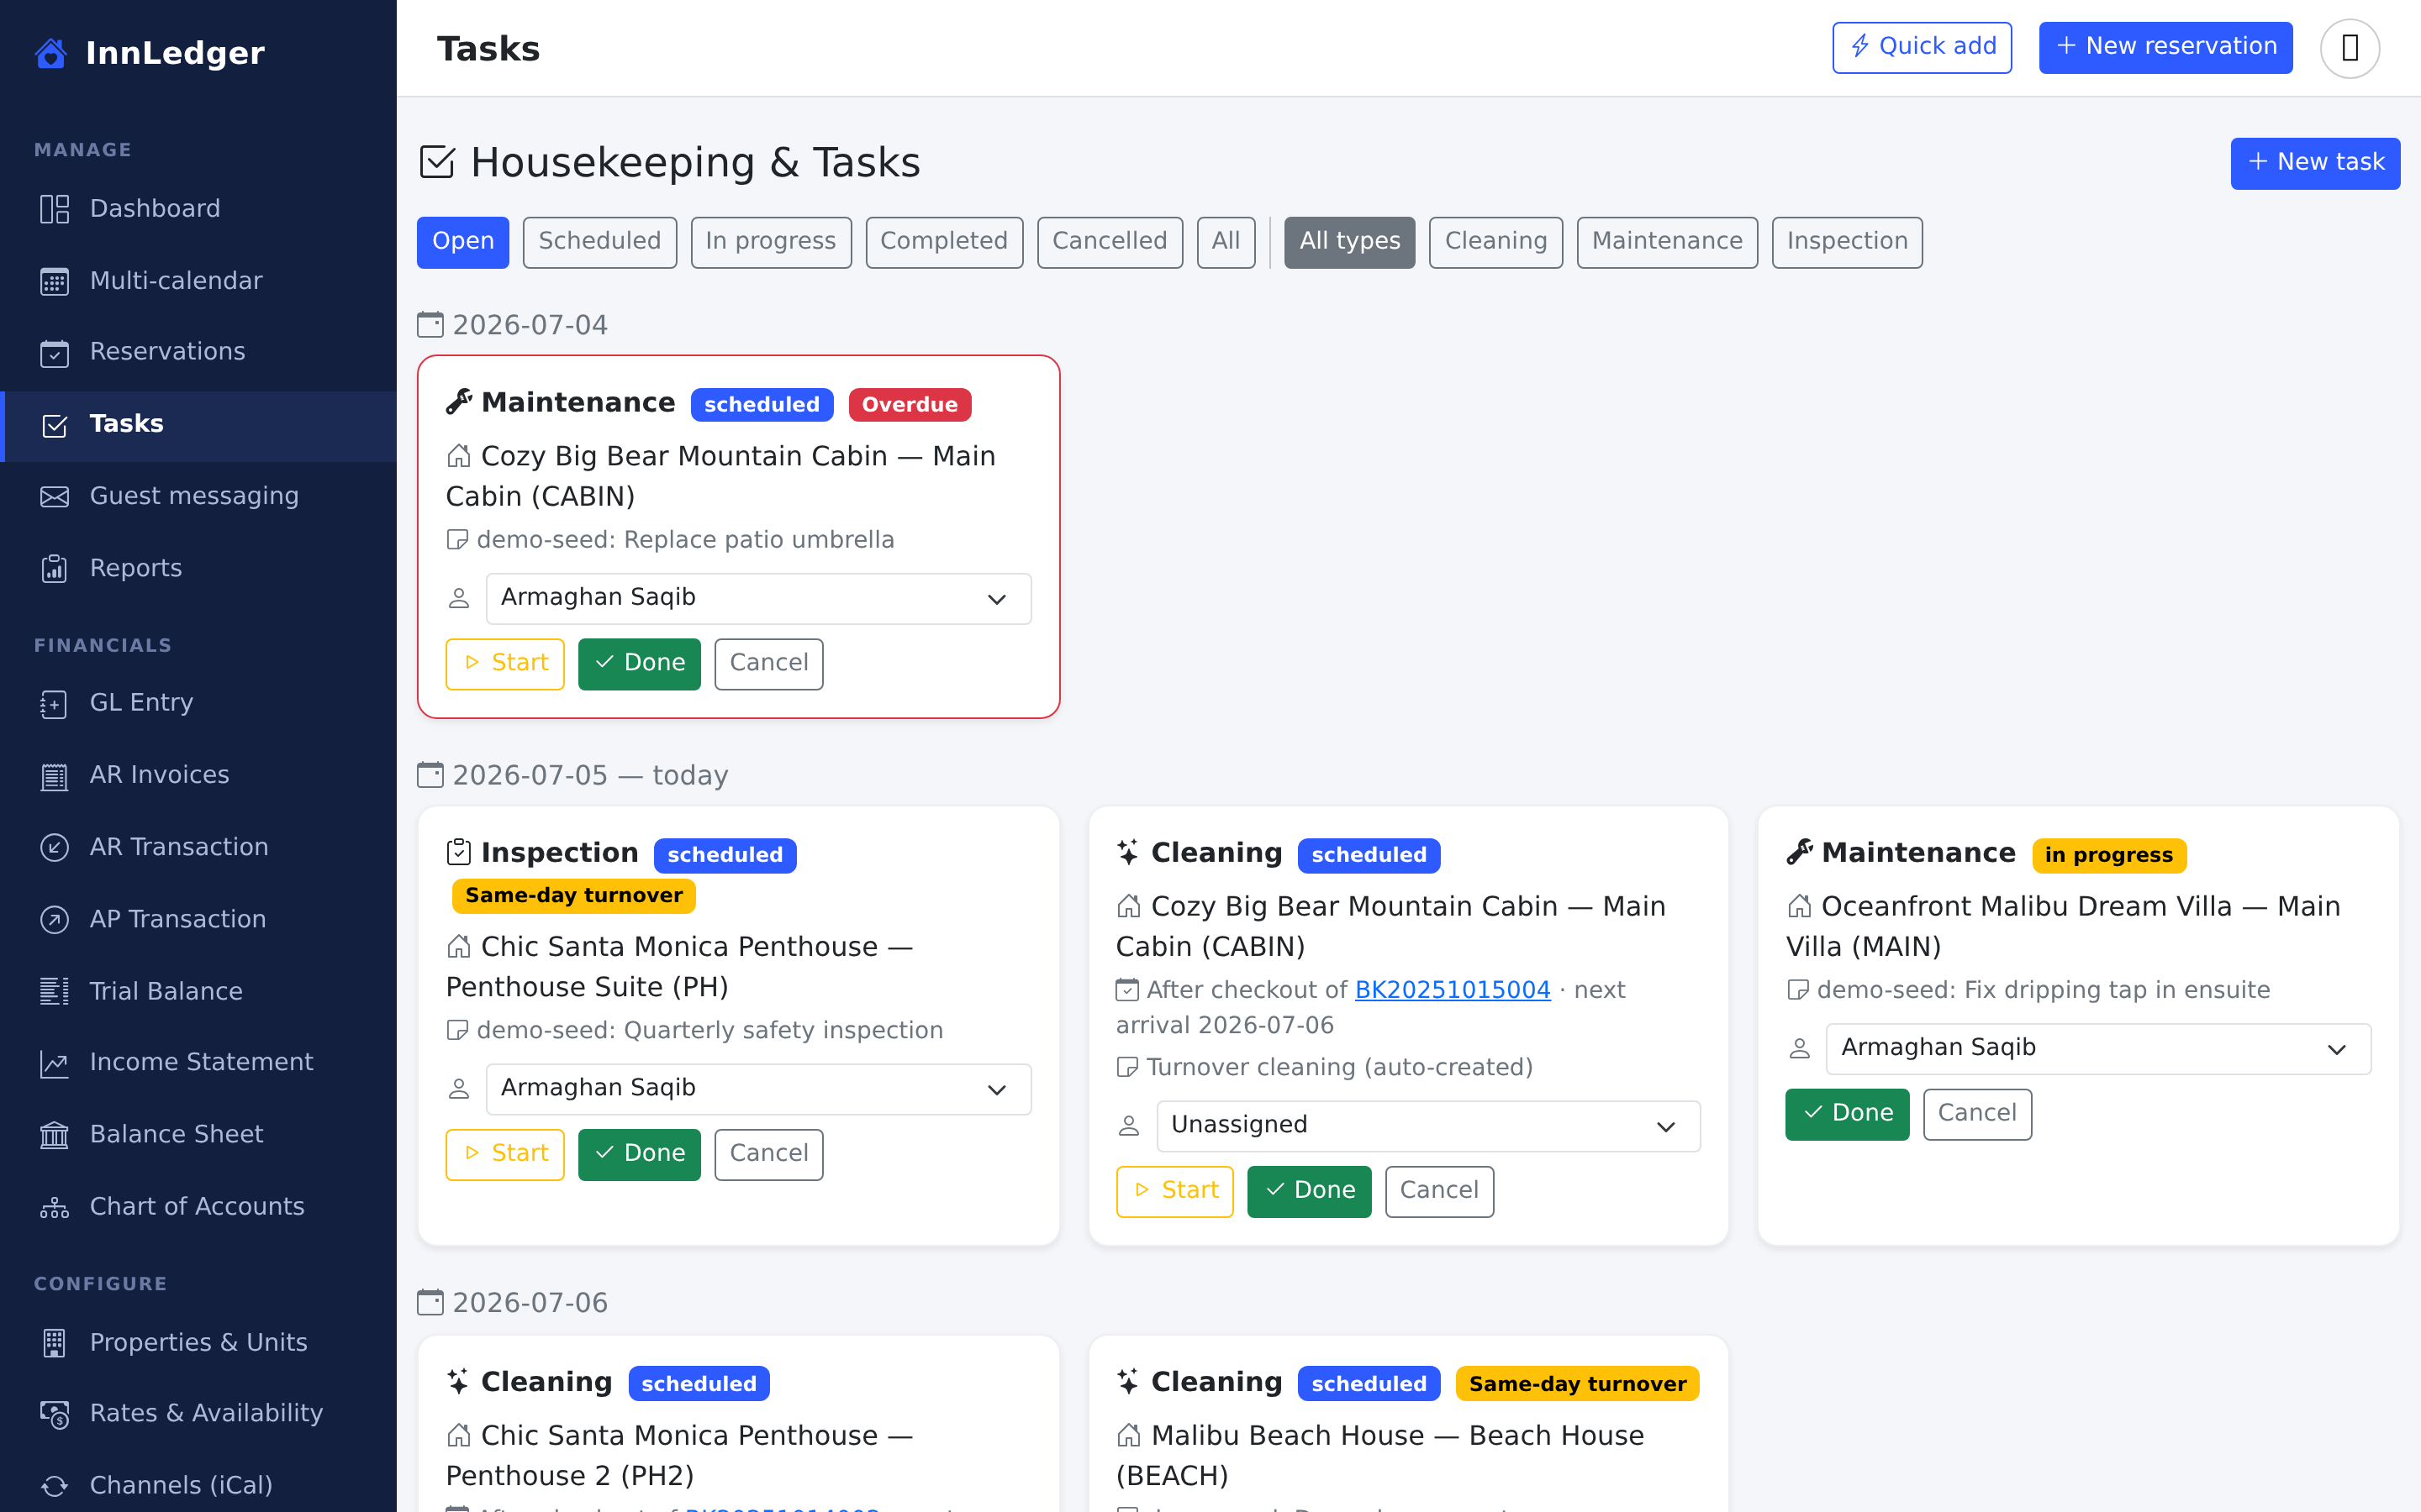Click the Trial Balance list icon
Screen dimensions: 2421x1512
pyautogui.click(x=54, y=991)
